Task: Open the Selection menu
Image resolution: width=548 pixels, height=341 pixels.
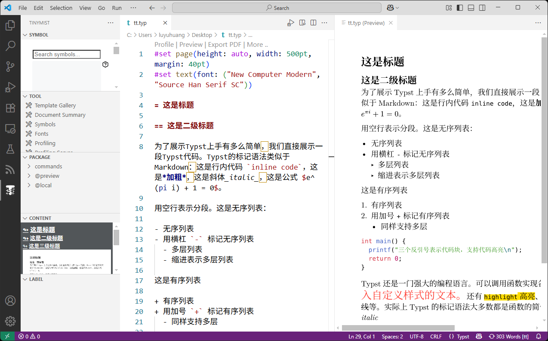Action: (x=61, y=8)
